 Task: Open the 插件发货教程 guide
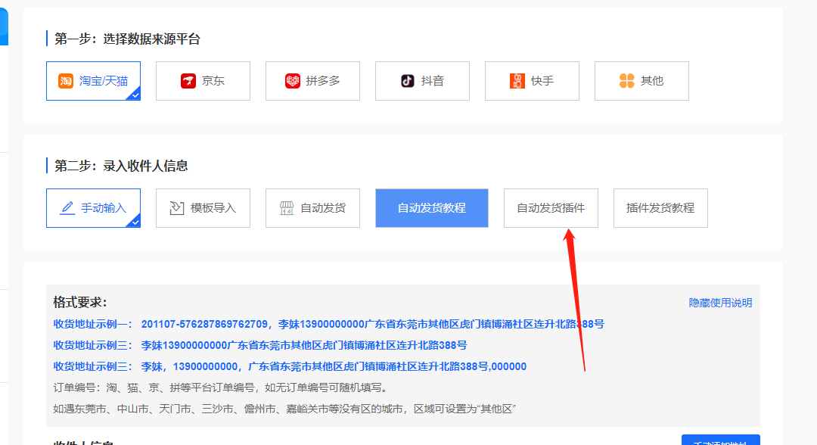(x=660, y=207)
